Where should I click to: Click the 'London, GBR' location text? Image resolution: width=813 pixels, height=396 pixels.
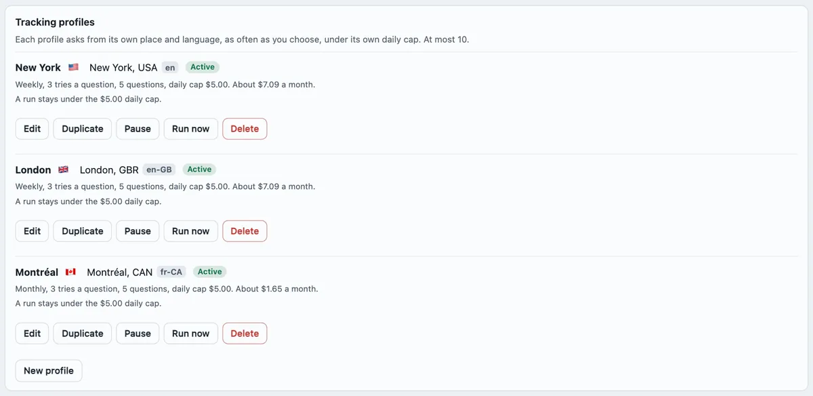pyautogui.click(x=109, y=170)
